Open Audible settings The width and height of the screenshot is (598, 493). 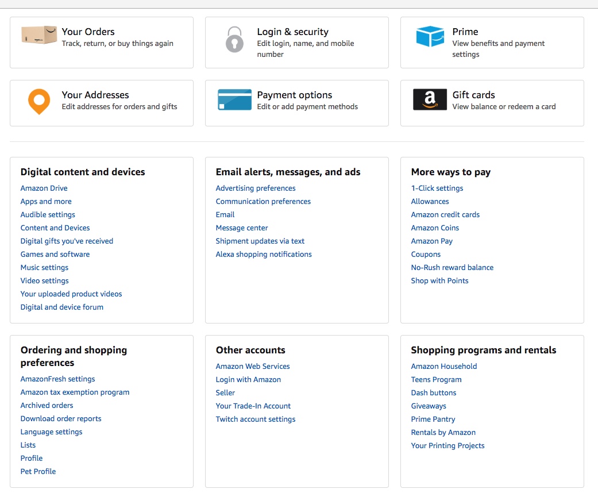48,214
